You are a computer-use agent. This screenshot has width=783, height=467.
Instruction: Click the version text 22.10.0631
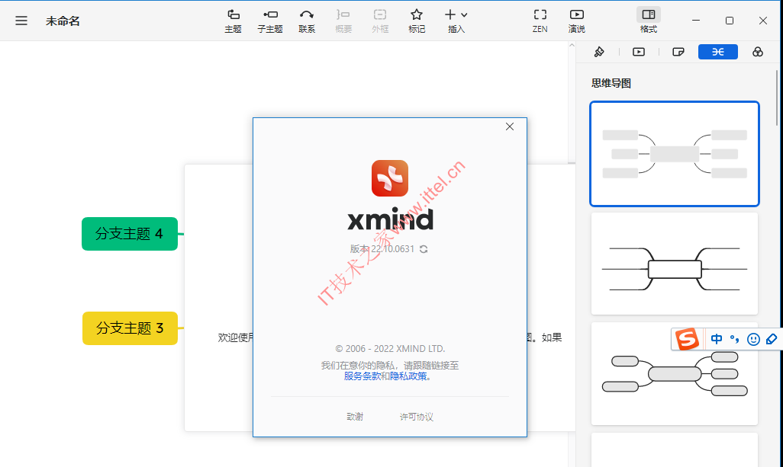[392, 249]
